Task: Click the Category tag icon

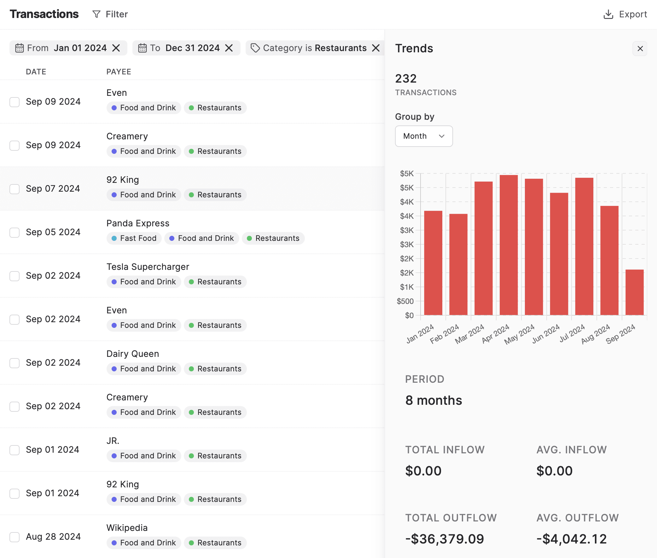Action: 255,48
